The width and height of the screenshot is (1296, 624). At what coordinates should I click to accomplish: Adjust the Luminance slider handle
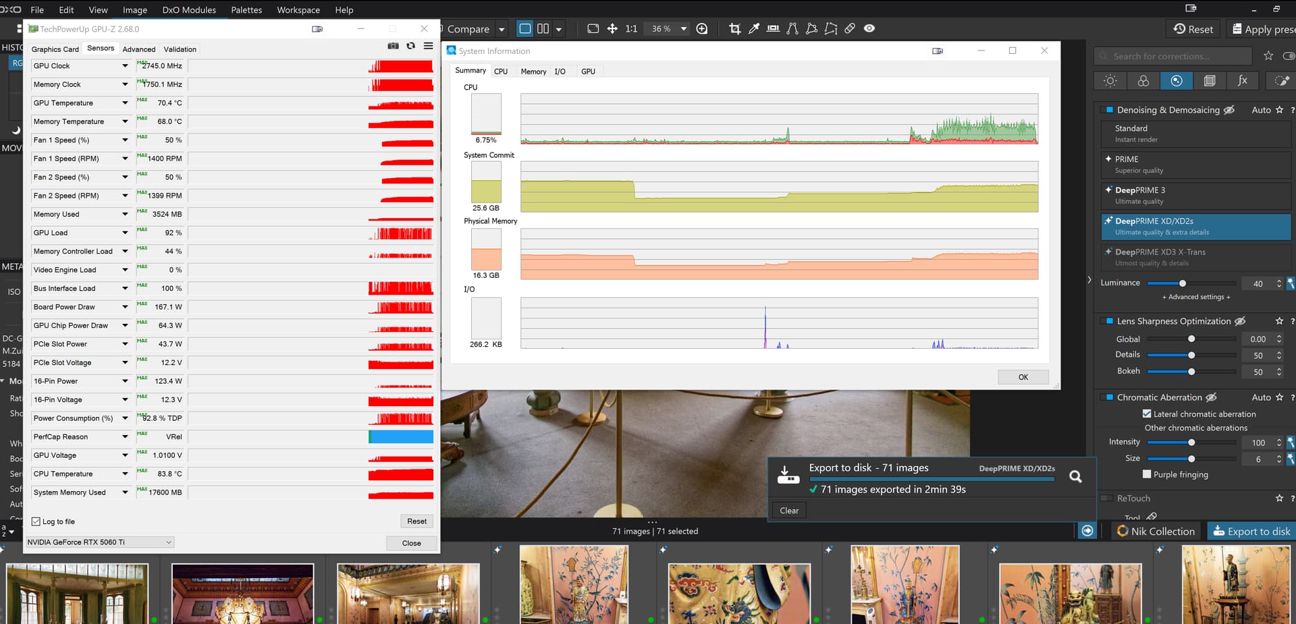tap(1182, 283)
